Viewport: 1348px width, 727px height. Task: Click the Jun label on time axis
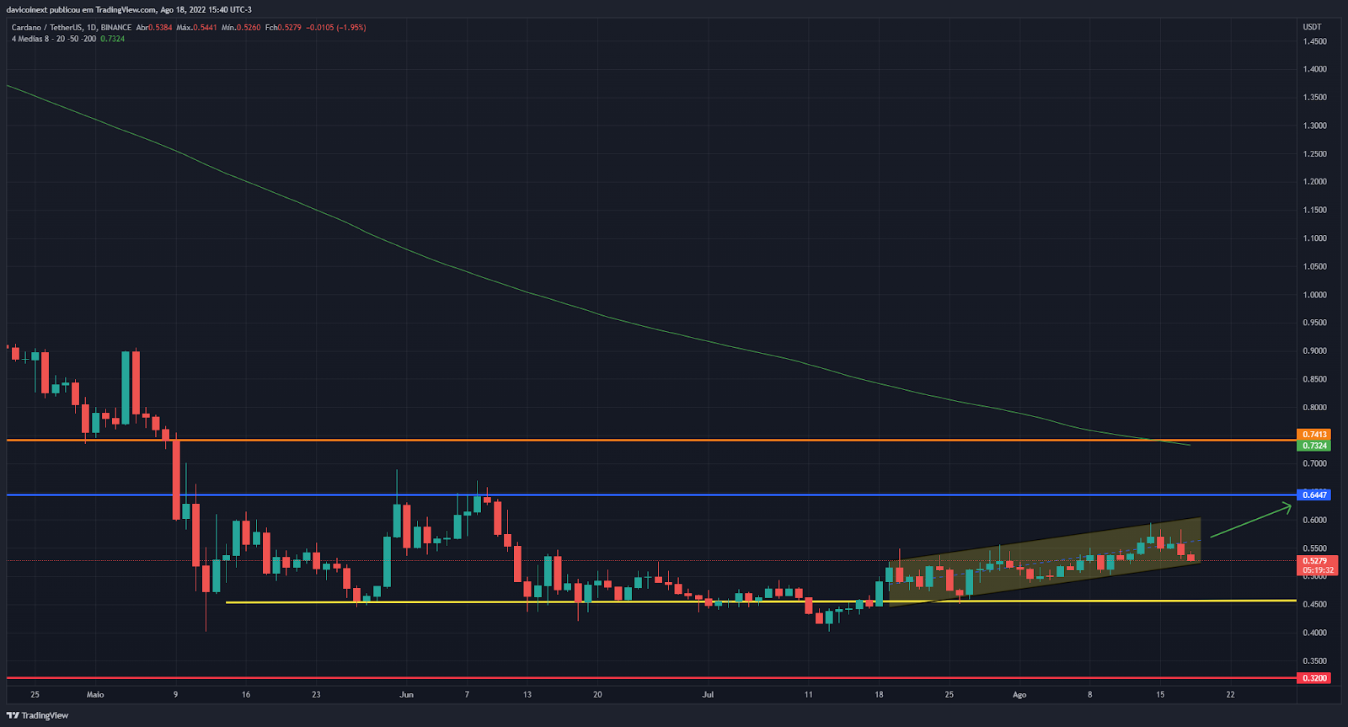click(x=407, y=695)
